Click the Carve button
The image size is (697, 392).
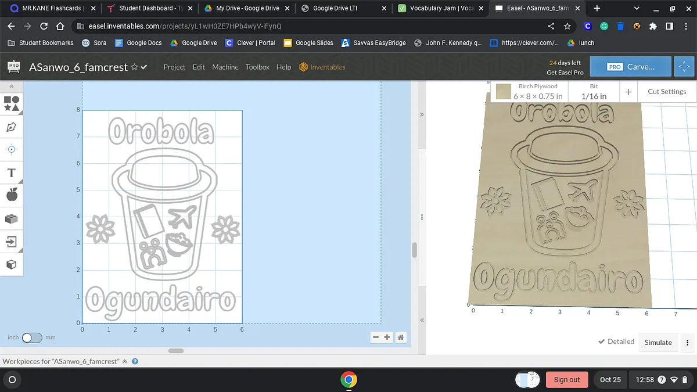[630, 67]
